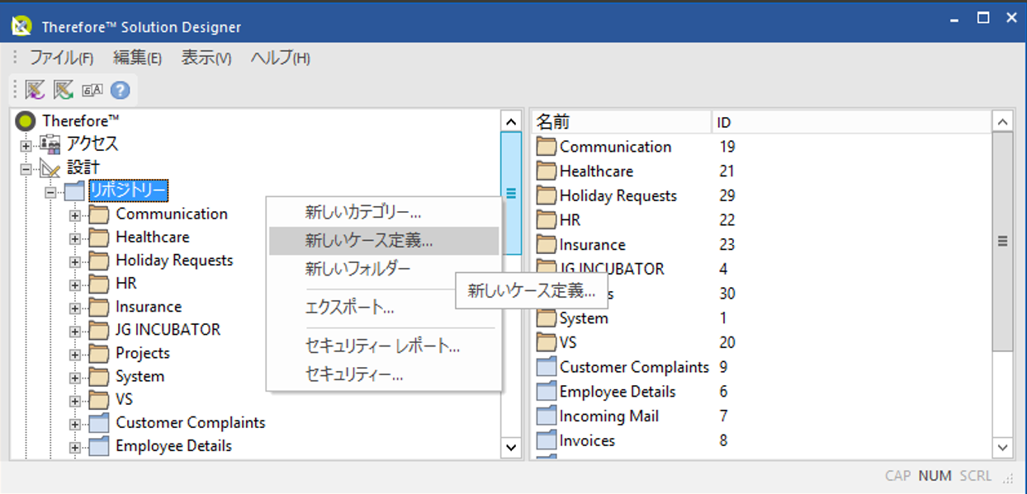
Task: Click the Communication folder icon in the tree
Action: point(99,214)
